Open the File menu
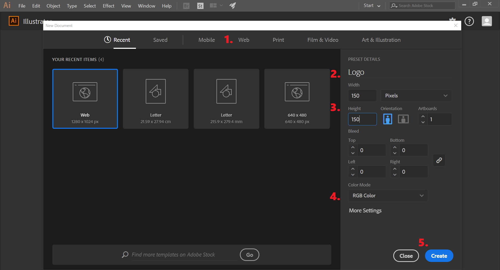 tap(22, 6)
